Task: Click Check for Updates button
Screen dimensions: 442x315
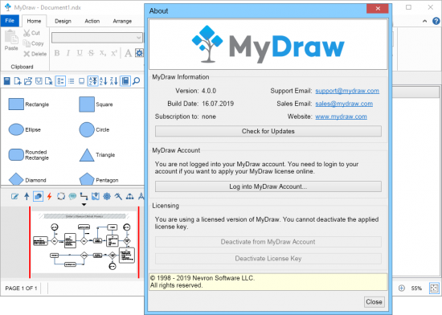Action: 268,131
